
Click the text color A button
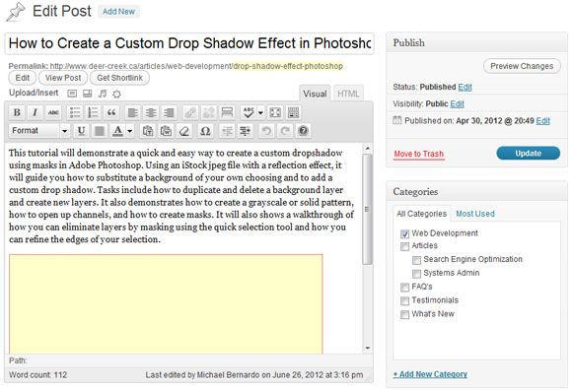[117, 130]
